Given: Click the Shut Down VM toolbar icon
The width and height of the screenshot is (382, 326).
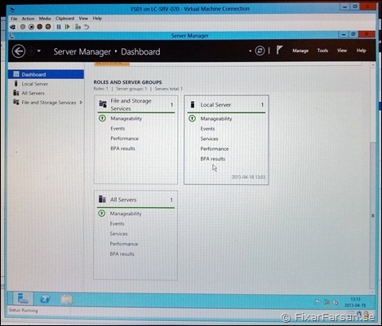Looking at the screenshot, I should (x=40, y=27).
